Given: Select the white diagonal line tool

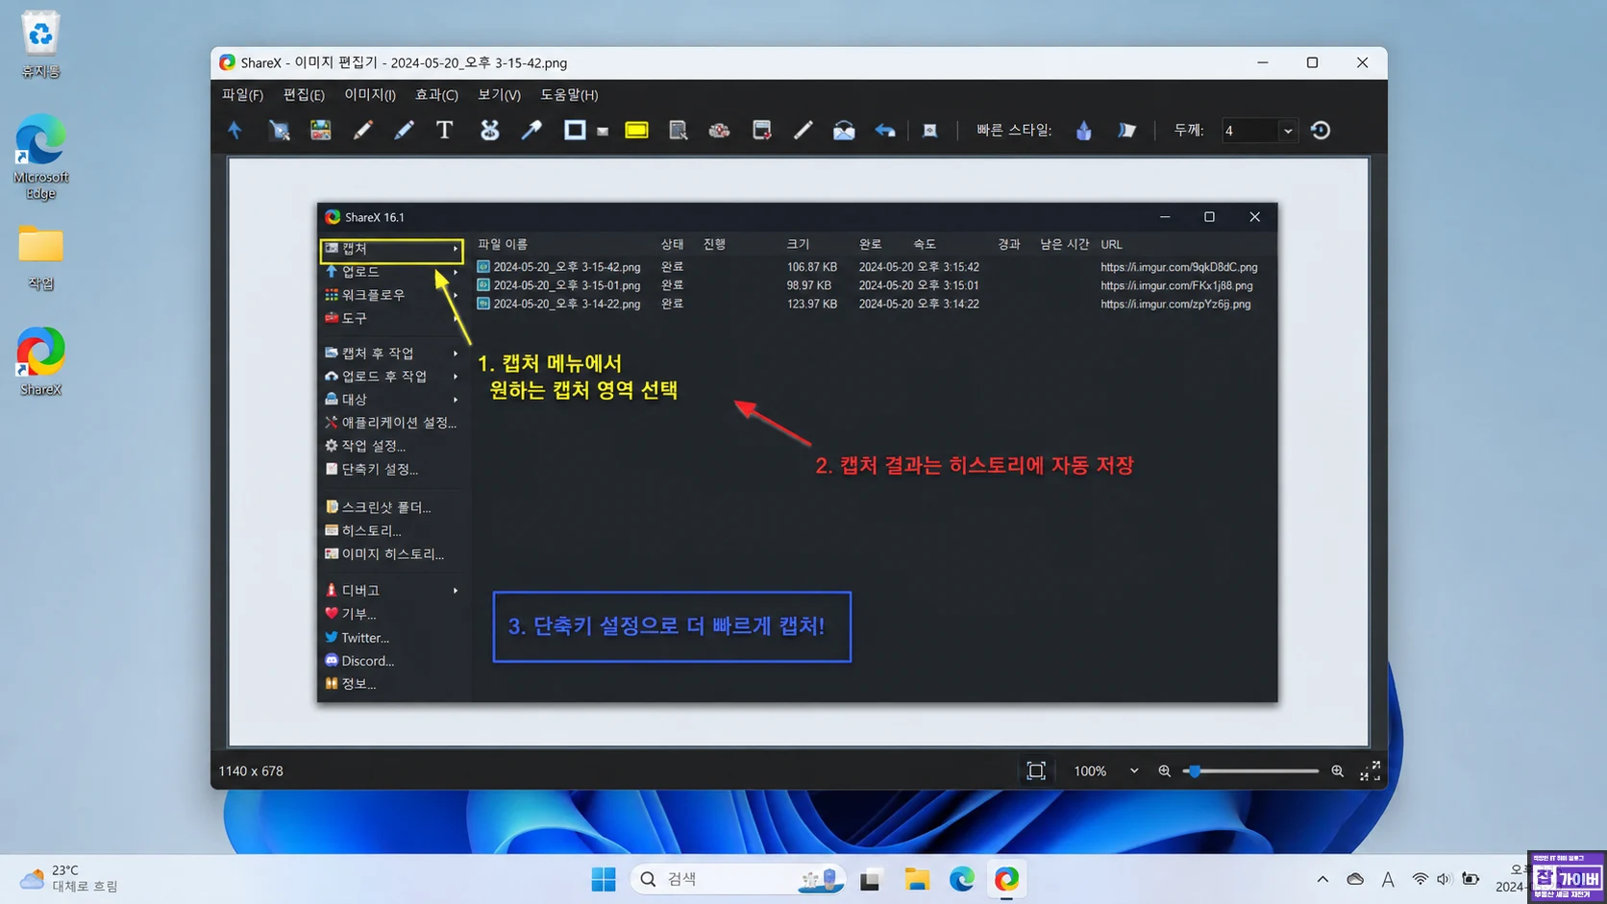Looking at the screenshot, I should coord(803,130).
